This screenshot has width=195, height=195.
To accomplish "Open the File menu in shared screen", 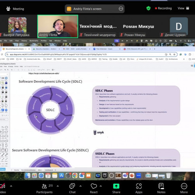I will pos(5,41).
